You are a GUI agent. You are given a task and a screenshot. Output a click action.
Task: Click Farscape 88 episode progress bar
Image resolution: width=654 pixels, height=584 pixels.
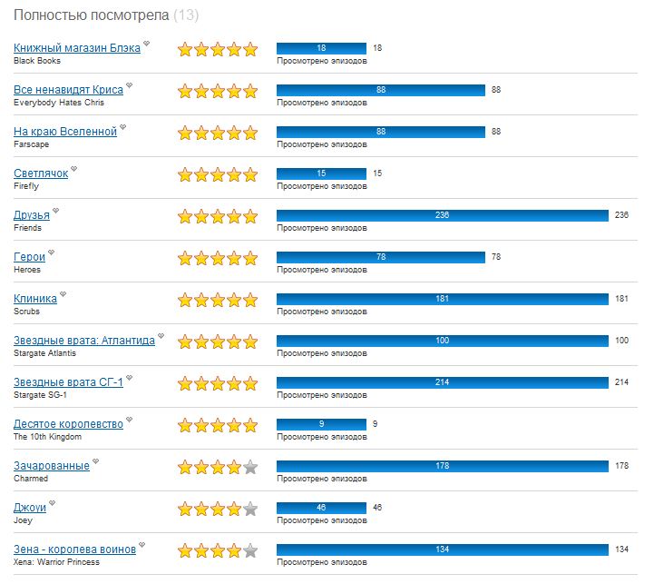click(381, 132)
